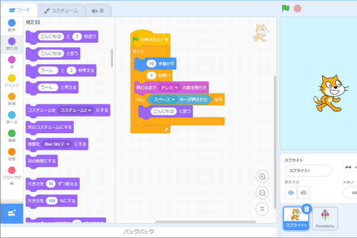The width and height of the screenshot is (357, 238).
Task: Open the add extension button
Action: pos(12,214)
